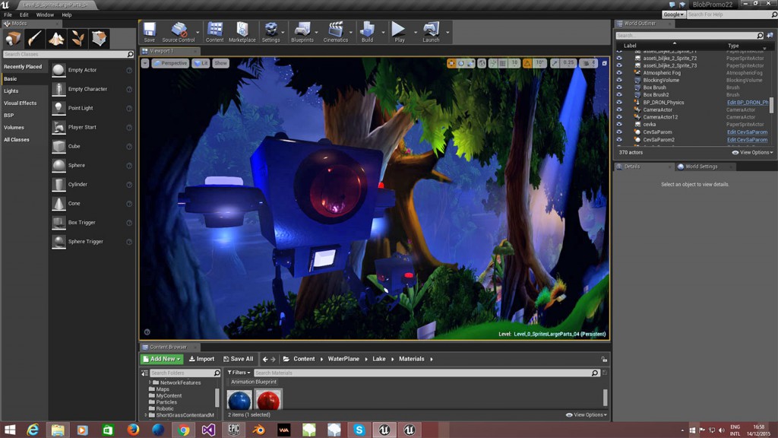Open the Play options dropdown arrow
Image resolution: width=778 pixels, height=438 pixels.
(x=416, y=32)
